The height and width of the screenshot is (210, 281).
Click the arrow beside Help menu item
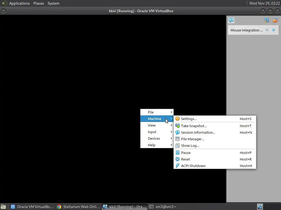[171, 145]
